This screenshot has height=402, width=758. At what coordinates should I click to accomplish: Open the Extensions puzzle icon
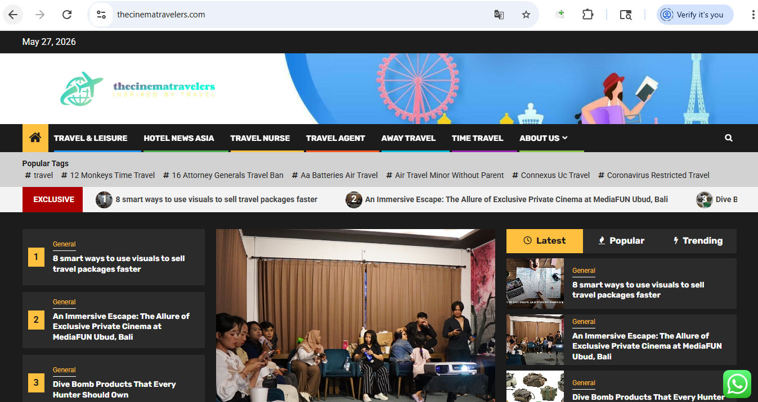pyautogui.click(x=588, y=15)
